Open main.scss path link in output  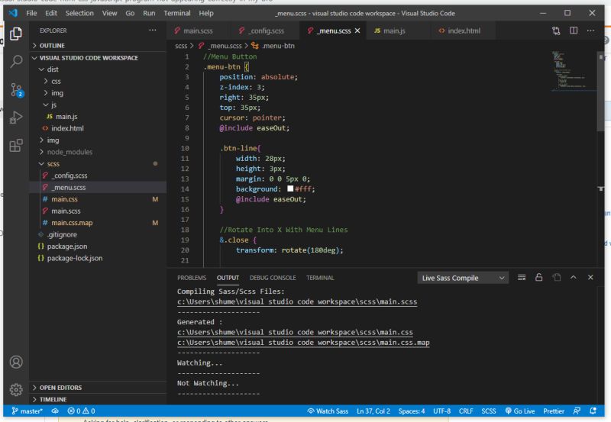point(297,301)
